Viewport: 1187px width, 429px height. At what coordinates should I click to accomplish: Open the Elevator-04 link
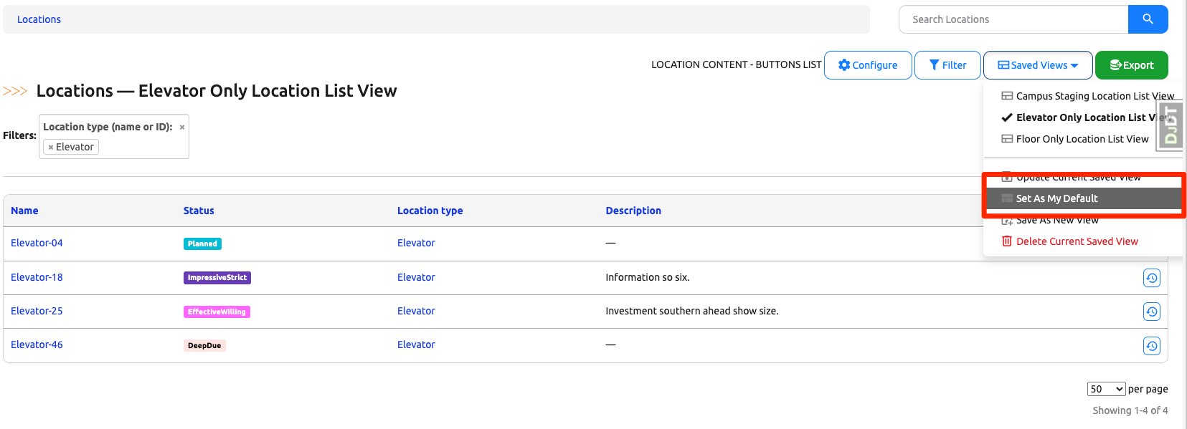click(x=37, y=243)
